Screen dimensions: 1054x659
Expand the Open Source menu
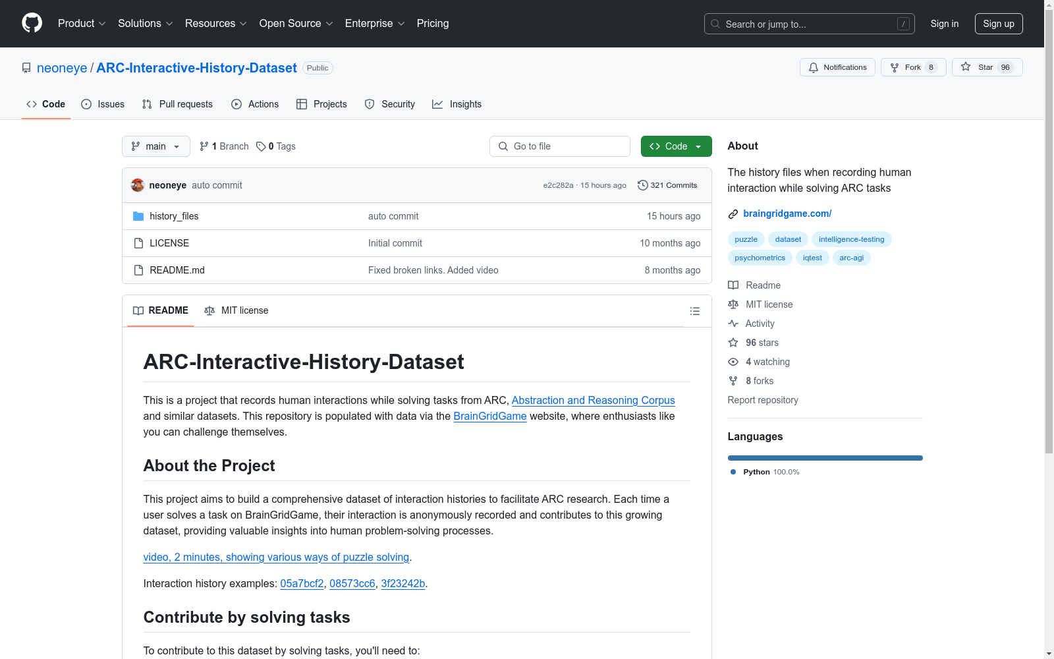(x=296, y=24)
